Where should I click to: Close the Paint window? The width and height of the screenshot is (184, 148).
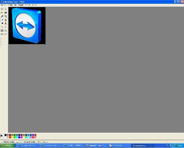[x=182, y=2]
